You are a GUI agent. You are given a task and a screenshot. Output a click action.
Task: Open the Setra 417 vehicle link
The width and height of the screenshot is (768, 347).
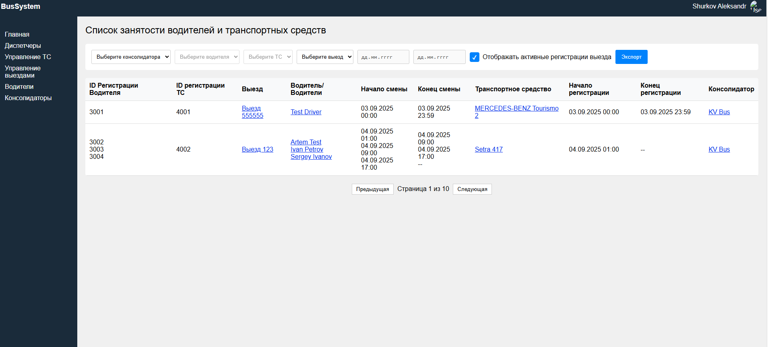(x=489, y=150)
